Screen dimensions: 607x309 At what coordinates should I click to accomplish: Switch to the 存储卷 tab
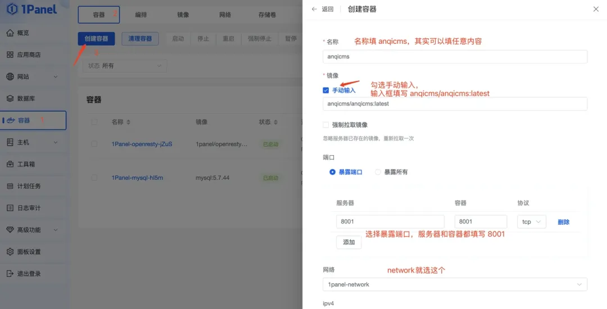pyautogui.click(x=267, y=15)
